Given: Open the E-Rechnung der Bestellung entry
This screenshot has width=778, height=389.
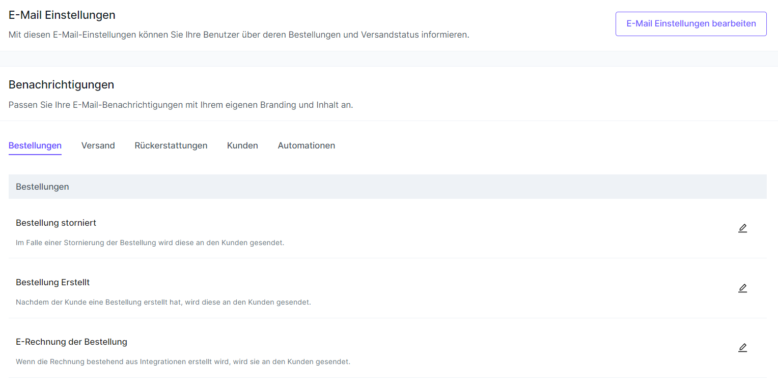Looking at the screenshot, I should (x=72, y=342).
